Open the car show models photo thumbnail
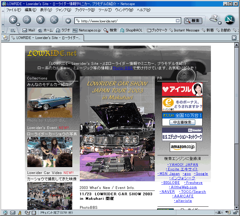This screenshot has height=216, width=240. [x=50, y=152]
